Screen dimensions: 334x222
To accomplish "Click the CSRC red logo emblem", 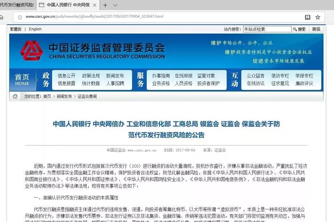I will tap(31, 51).
